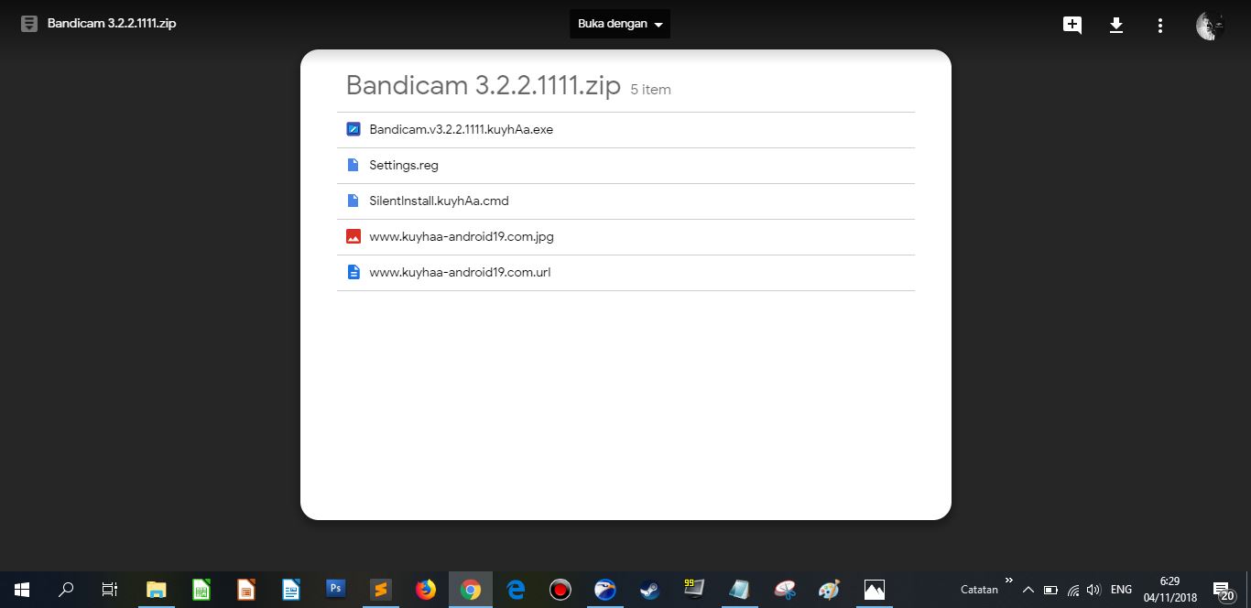The width and height of the screenshot is (1251, 608).
Task: Open Sublime Text from the taskbar
Action: click(381, 590)
